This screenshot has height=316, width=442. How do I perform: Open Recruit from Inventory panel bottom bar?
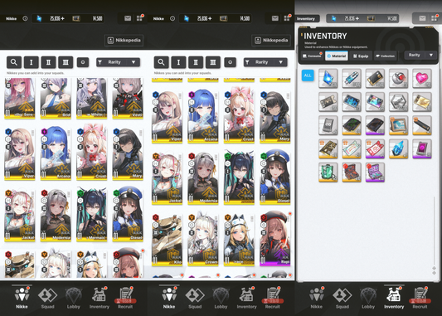coord(420,299)
